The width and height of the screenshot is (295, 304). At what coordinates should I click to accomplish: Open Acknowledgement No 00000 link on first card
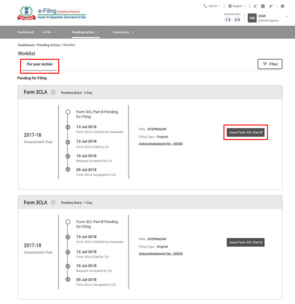(x=160, y=144)
